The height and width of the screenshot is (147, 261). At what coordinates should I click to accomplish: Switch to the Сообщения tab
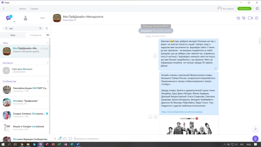pyautogui.click(x=35, y=35)
